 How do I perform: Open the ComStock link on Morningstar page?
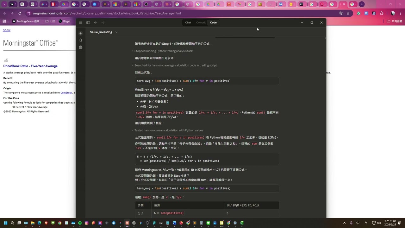[x=66, y=93]
